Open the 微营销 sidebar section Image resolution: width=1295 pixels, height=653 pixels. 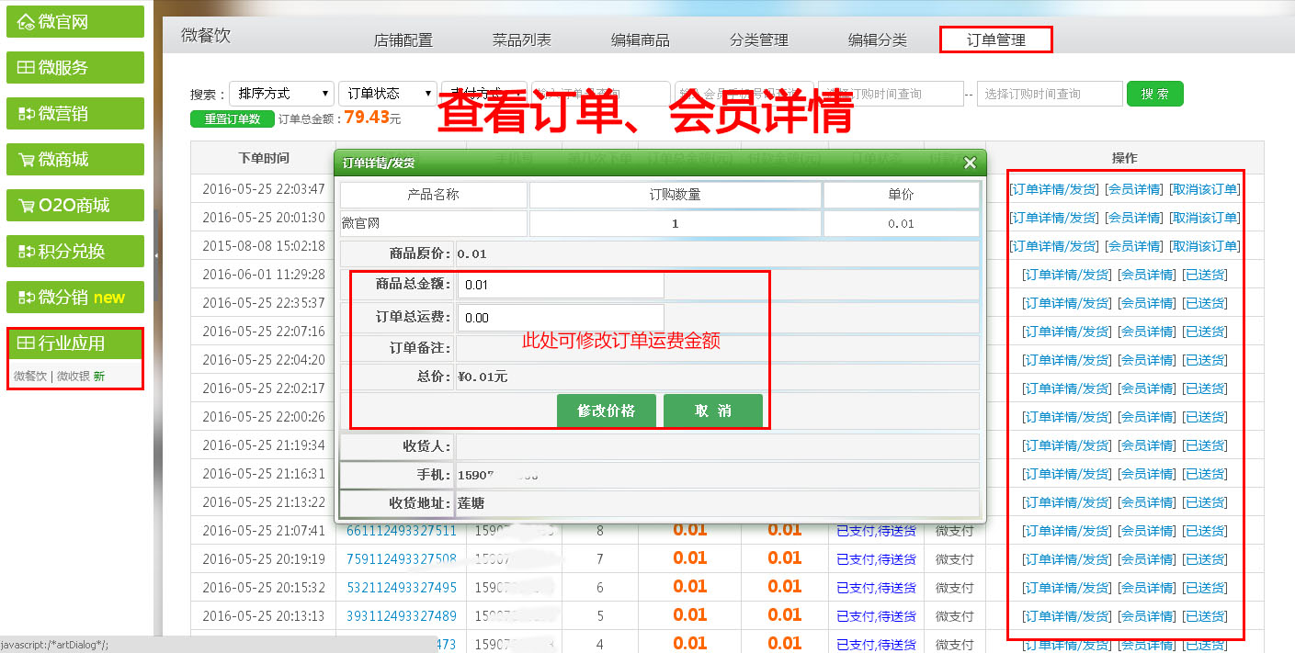74,114
